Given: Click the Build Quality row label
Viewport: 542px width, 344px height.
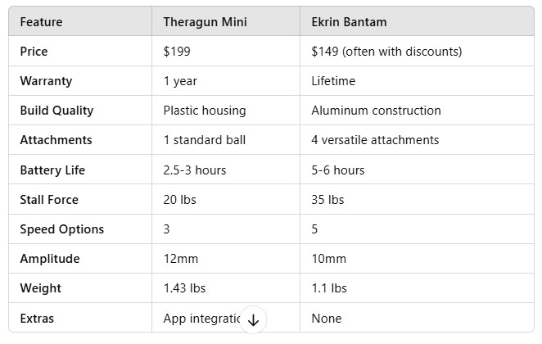Looking at the screenshot, I should [56, 111].
